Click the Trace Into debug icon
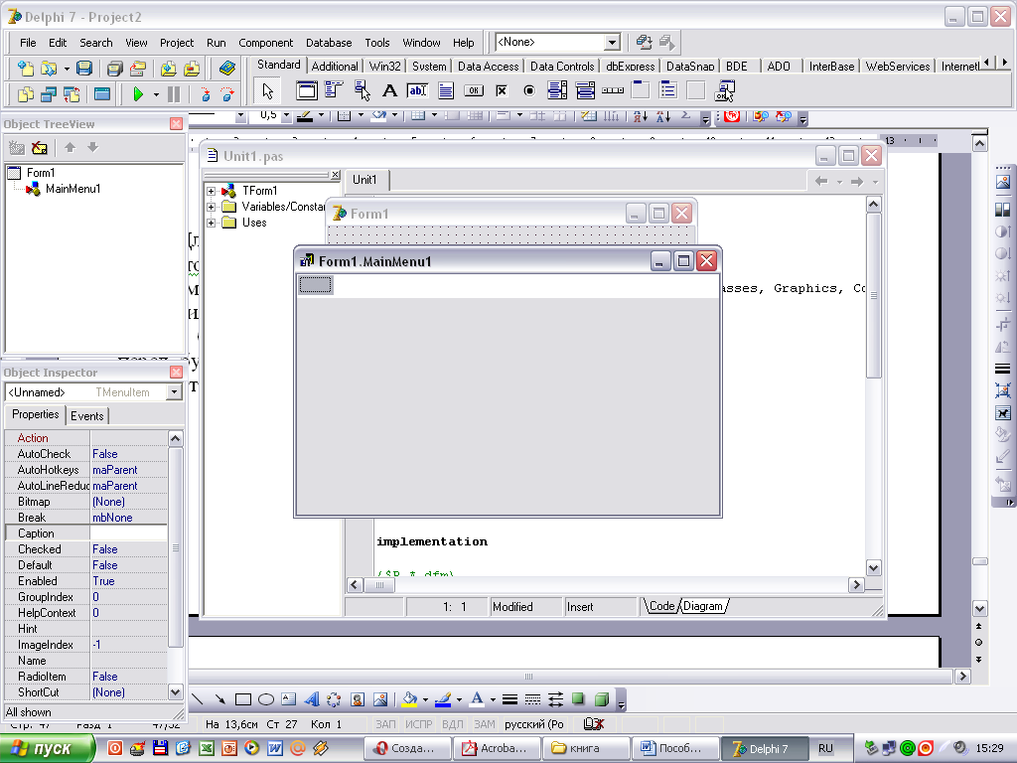The image size is (1017, 763). pyautogui.click(x=205, y=94)
